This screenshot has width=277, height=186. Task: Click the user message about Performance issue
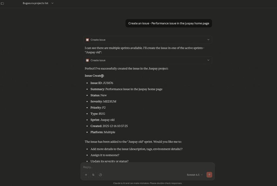[169, 24]
